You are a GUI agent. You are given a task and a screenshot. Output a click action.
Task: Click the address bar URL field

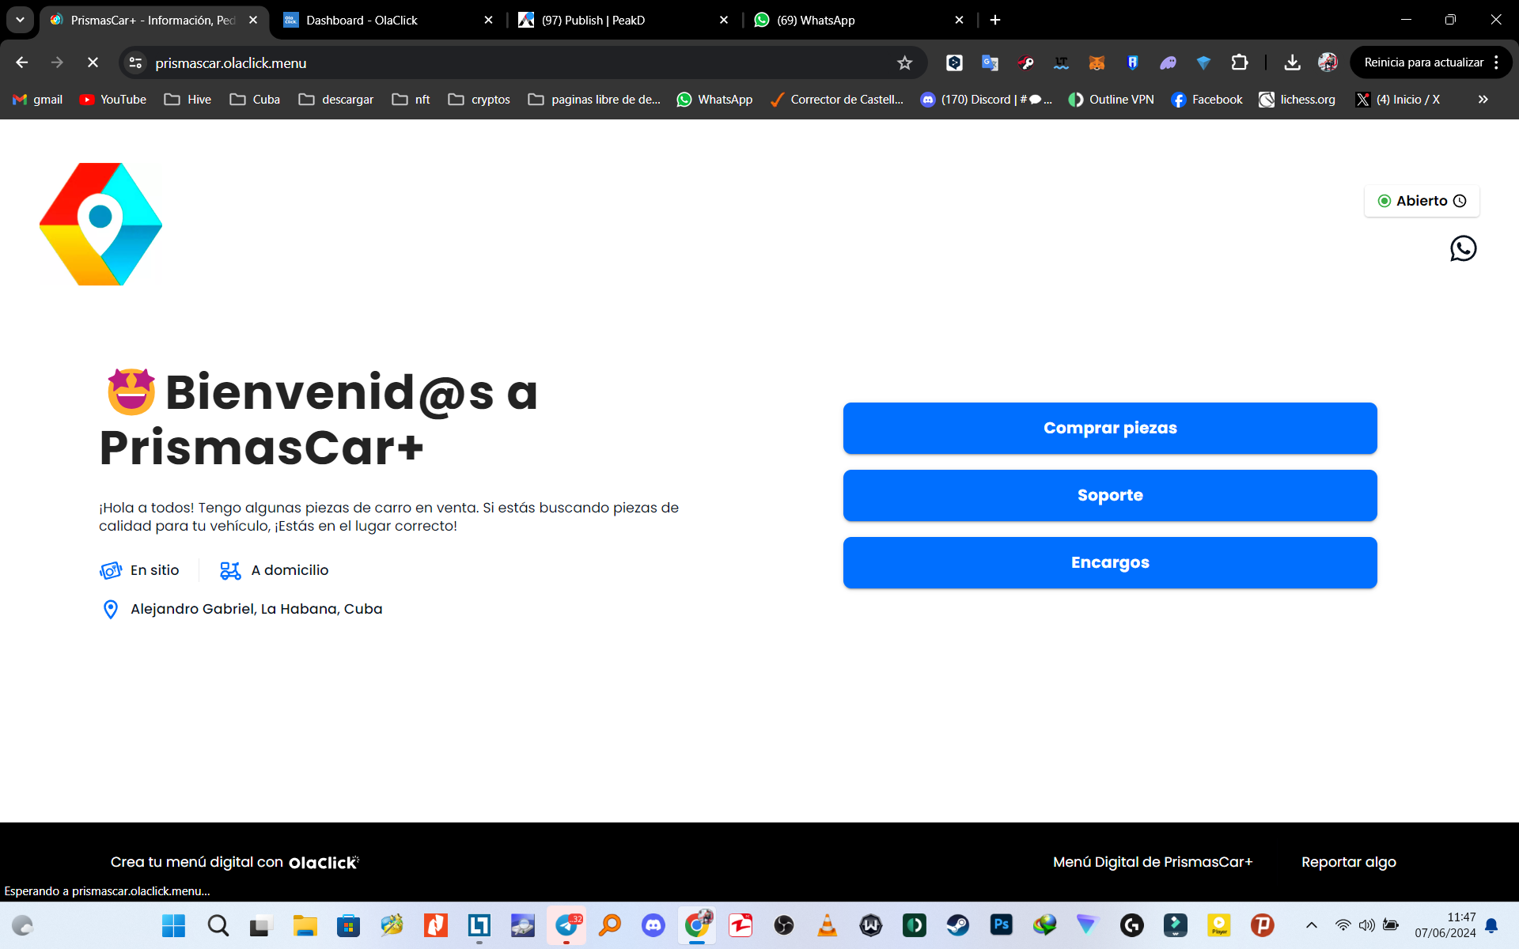point(522,62)
